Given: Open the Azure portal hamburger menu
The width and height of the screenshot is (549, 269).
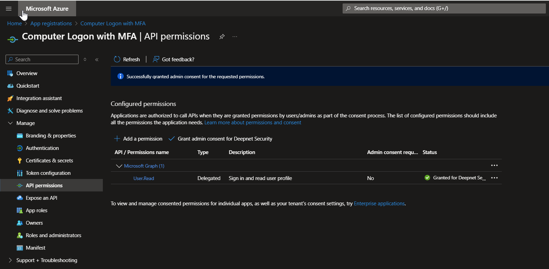Looking at the screenshot, I should coord(9,9).
